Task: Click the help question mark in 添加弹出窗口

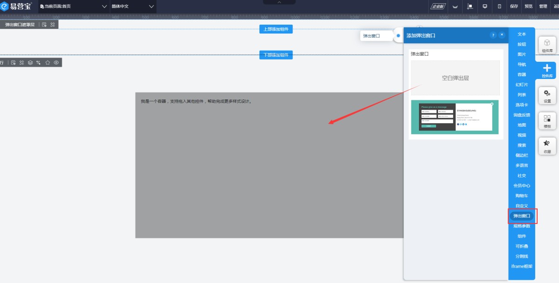Action: tap(493, 35)
